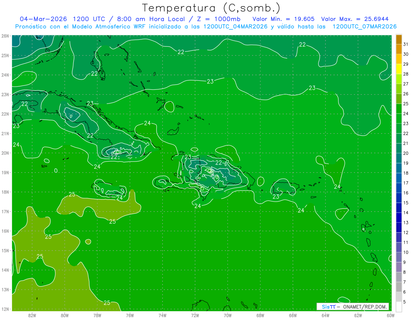Click the latitude axis label 25N
Viewport: 415px width, 320px height.
[x=5, y=56]
